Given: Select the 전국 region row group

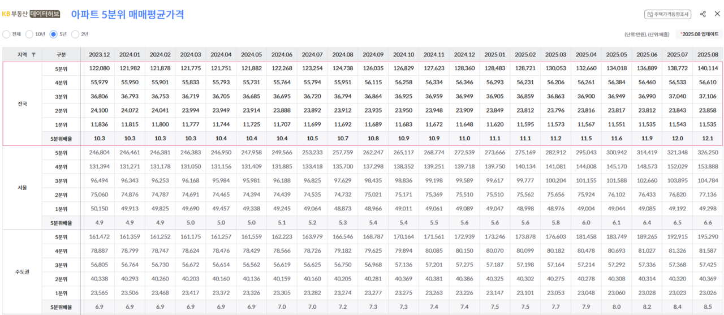Looking at the screenshot, I should [22, 103].
